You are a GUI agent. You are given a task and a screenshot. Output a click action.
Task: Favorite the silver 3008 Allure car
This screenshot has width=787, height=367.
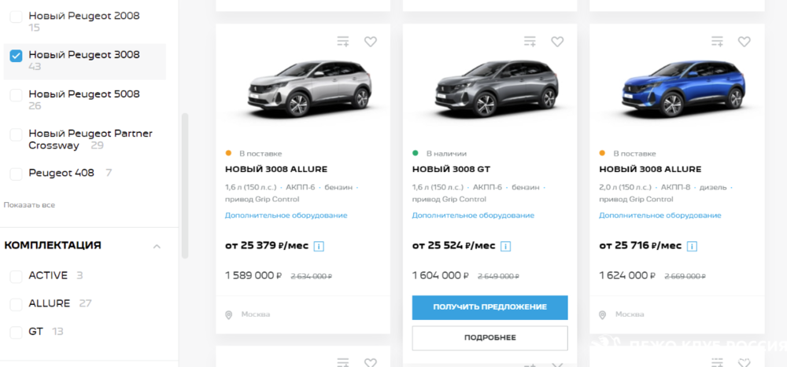tap(370, 42)
